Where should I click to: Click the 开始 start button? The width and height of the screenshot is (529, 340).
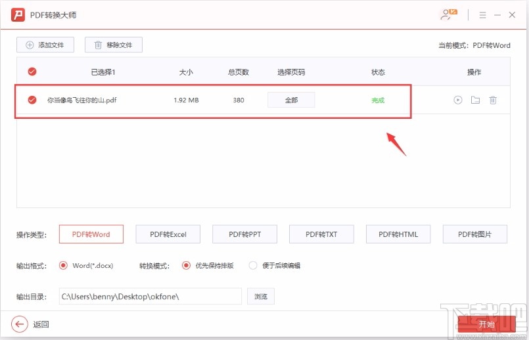[x=486, y=324]
